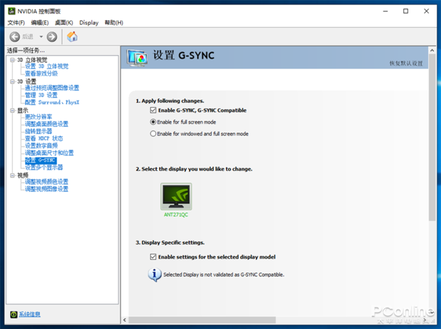441x329 pixels.
Task: Collapse the 视频 tree node
Action: tap(13, 175)
